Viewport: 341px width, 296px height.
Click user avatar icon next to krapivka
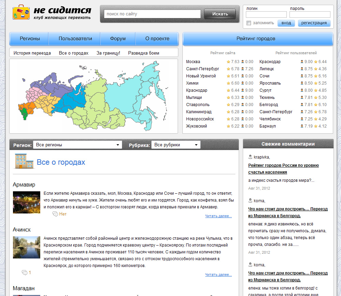250,157
